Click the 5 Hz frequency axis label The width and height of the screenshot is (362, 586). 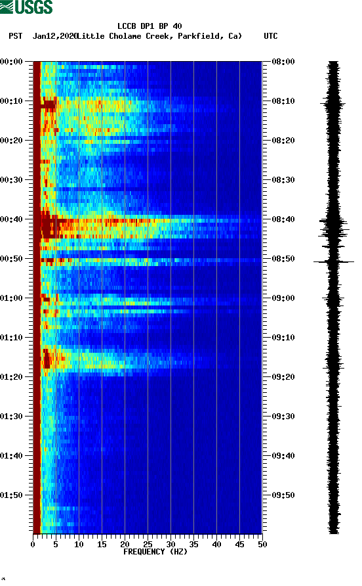(x=56, y=545)
